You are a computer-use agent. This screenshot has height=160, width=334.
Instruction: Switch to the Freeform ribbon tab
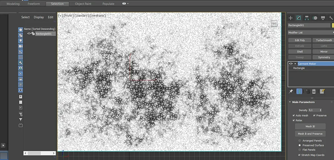[34, 4]
